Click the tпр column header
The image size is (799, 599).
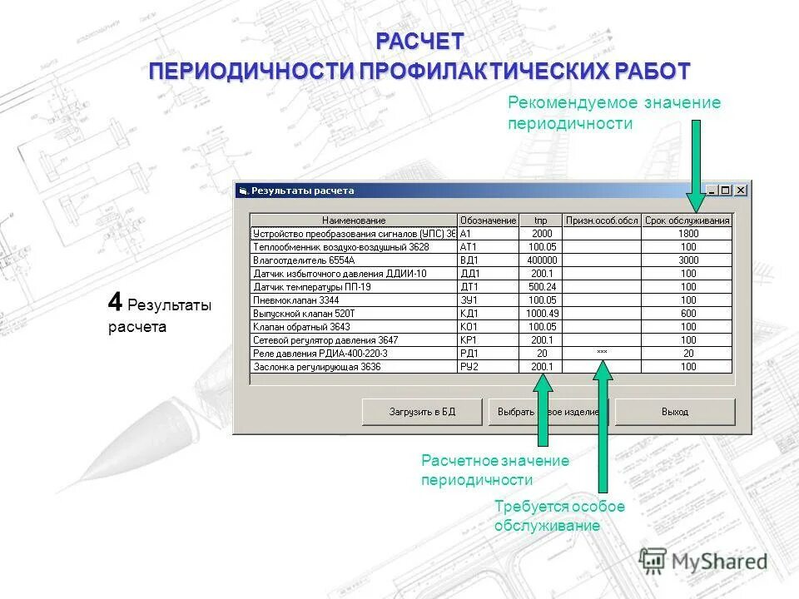[x=541, y=220]
